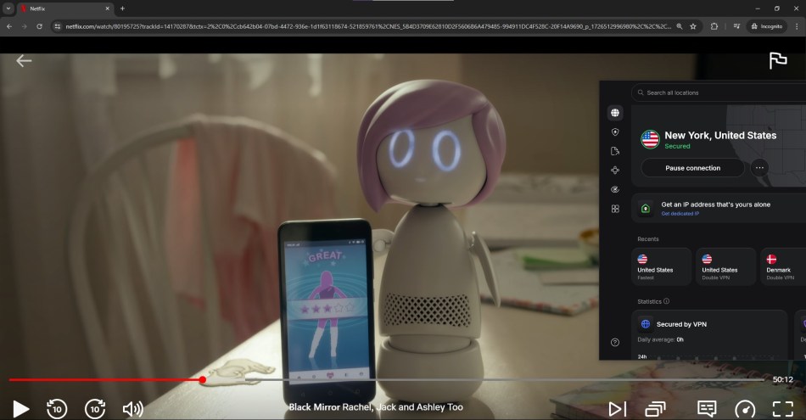This screenshot has height=420, width=806.
Task: Click New York, United States location text
Action: click(x=720, y=135)
